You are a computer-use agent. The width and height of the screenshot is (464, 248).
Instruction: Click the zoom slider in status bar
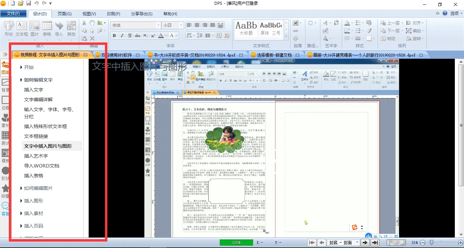click(431, 243)
